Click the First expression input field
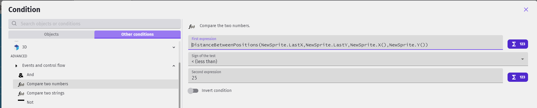The height and width of the screenshot is (108, 537). 346,42
